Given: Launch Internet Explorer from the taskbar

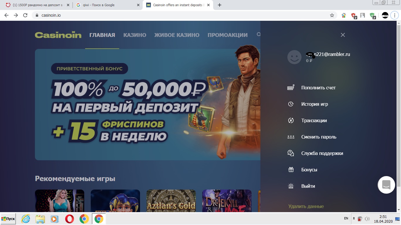Looking at the screenshot, I should pyautogui.click(x=26, y=219).
